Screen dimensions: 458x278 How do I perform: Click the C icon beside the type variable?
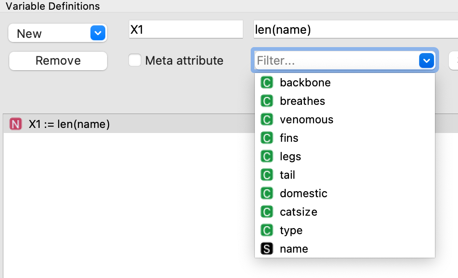[266, 230]
